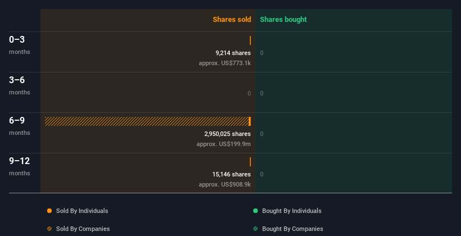The width and height of the screenshot is (461, 236).
Task: Click the orange Sold By Individuals legend dot
Action: [x=49, y=211]
